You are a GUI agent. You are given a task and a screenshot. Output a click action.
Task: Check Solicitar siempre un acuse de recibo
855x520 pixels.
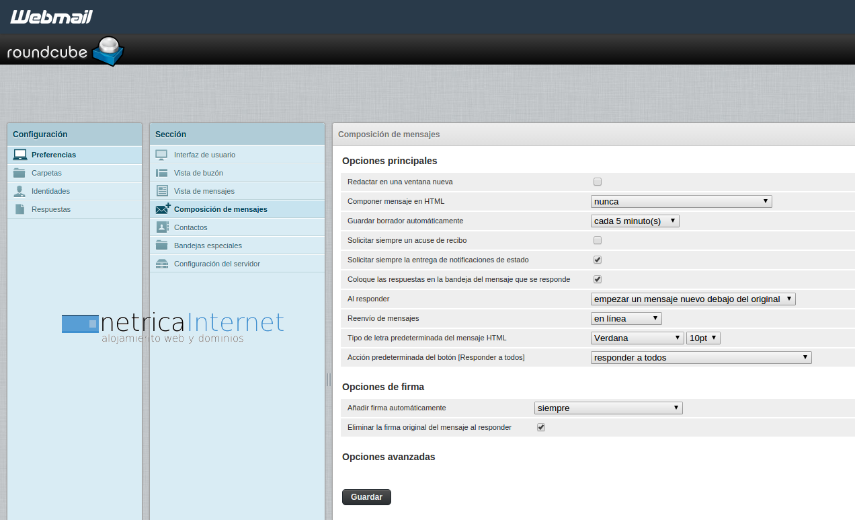point(598,240)
